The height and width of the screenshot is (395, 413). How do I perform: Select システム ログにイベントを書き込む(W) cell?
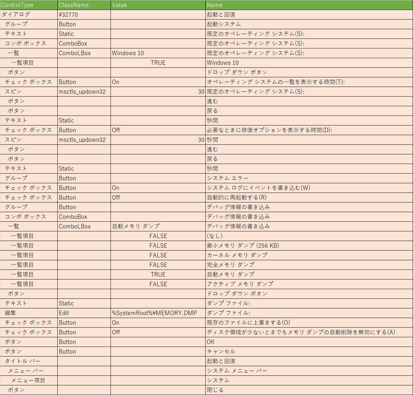pyautogui.click(x=309, y=188)
